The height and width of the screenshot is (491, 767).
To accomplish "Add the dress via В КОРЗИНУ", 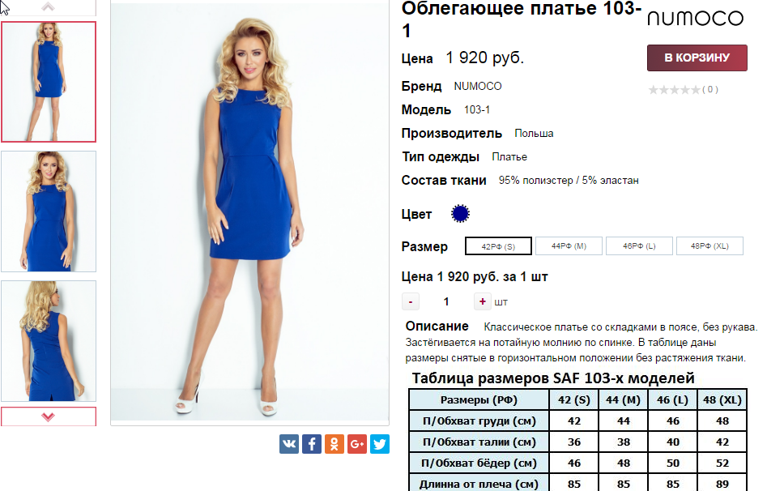I will (697, 58).
